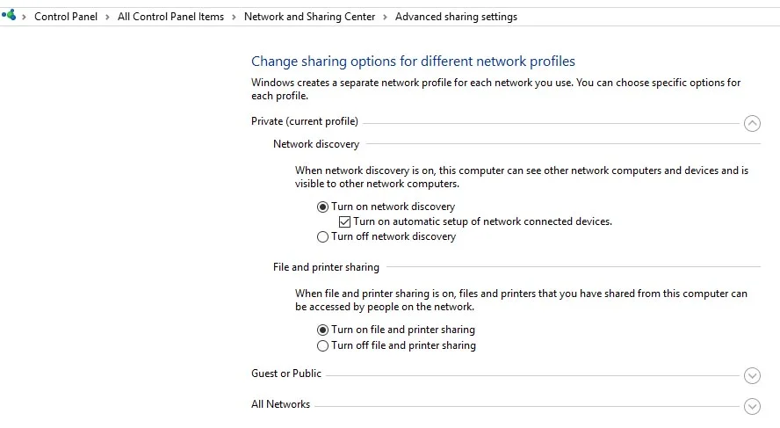Navigate to the Network and Sharing Center breadcrumb

(309, 17)
